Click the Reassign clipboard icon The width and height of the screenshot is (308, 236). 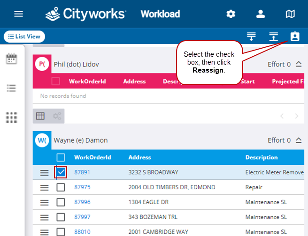click(x=294, y=37)
